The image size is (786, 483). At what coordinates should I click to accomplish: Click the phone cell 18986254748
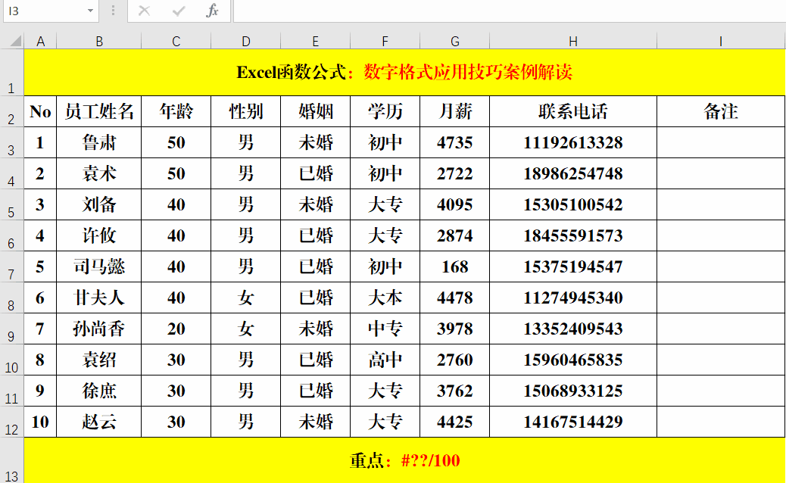point(573,174)
